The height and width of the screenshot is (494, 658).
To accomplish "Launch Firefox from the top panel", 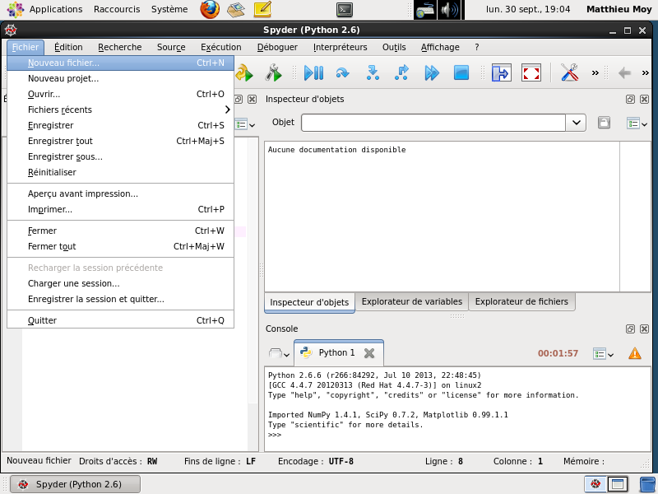I will [210, 9].
